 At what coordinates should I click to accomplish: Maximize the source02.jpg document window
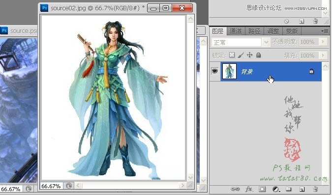[166, 8]
